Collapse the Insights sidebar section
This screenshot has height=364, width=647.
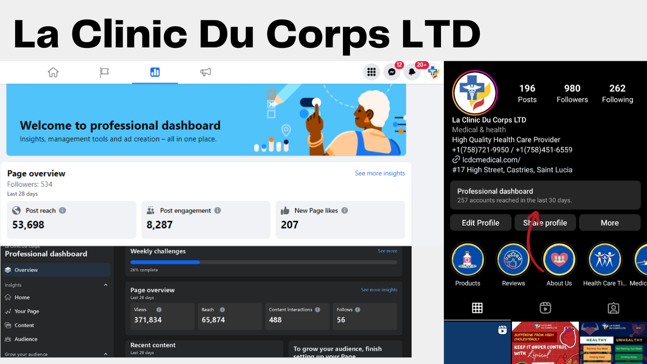click(106, 285)
